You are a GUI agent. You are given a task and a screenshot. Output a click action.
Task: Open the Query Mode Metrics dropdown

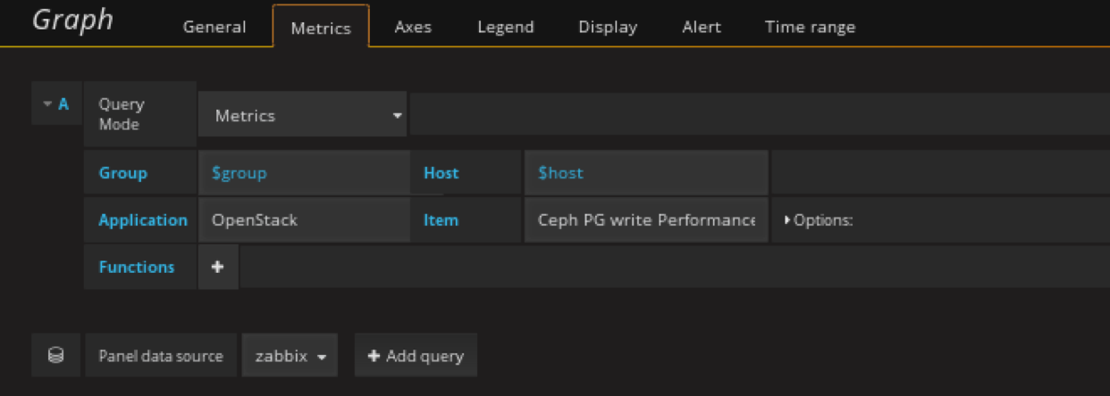(302, 116)
